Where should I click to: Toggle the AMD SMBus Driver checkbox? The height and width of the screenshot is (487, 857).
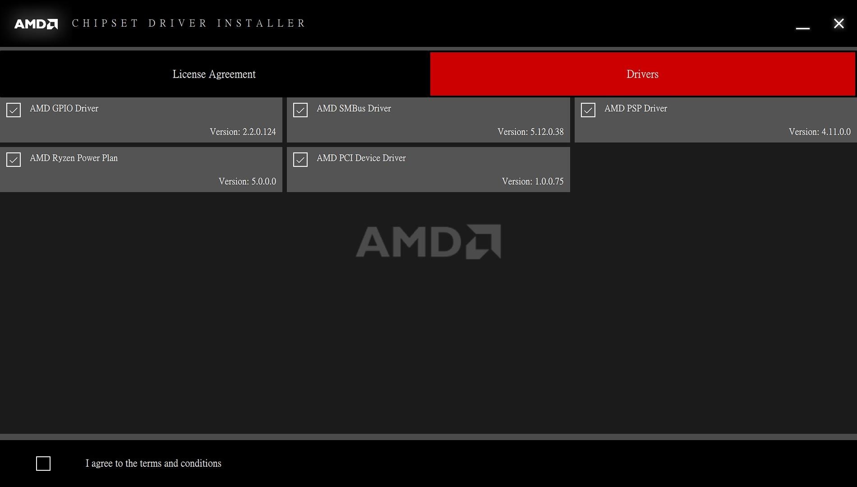point(300,110)
